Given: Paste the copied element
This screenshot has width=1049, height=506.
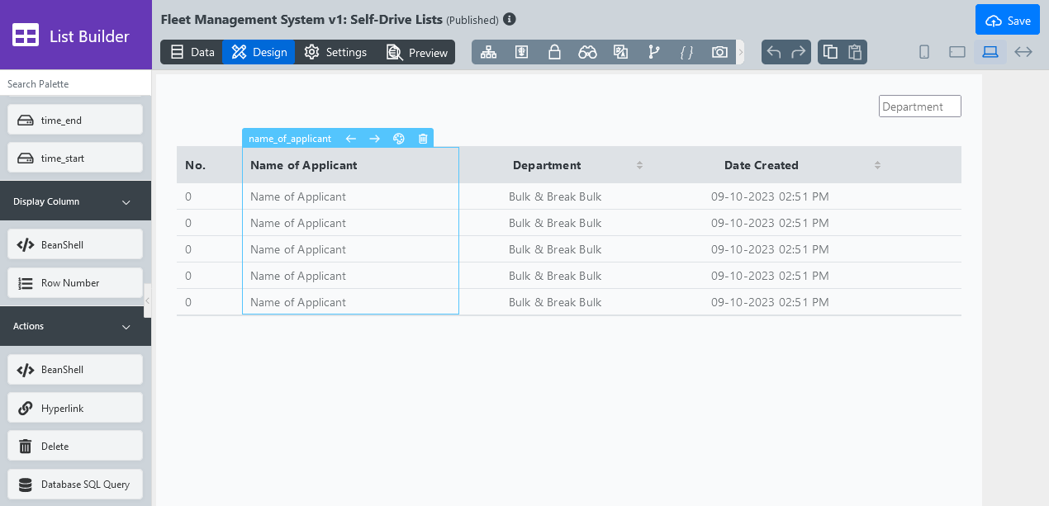Looking at the screenshot, I should [x=855, y=52].
